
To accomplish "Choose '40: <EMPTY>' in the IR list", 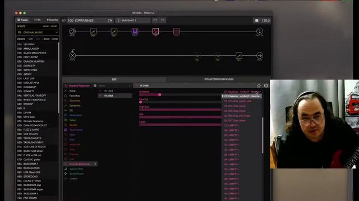I will click(242, 189).
